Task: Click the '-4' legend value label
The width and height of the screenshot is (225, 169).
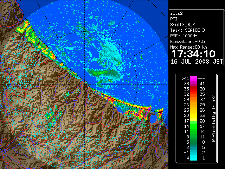Action: [186, 158]
